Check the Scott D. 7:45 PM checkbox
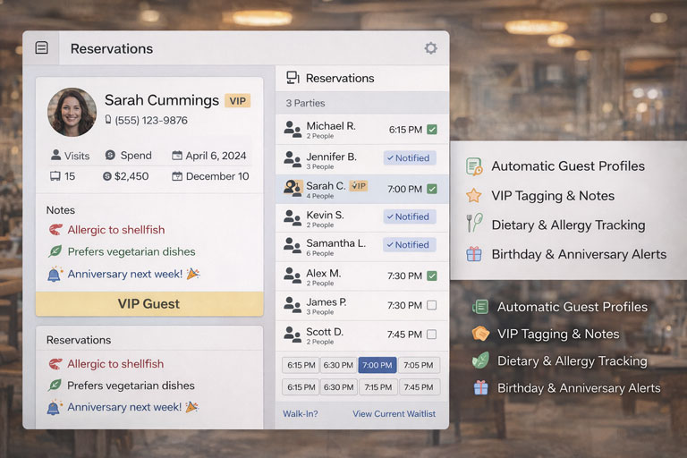This screenshot has height=458, width=687. coord(432,335)
